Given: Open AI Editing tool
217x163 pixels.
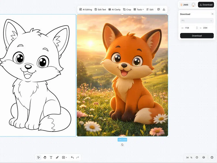Looking at the screenshot, I should [85, 10].
